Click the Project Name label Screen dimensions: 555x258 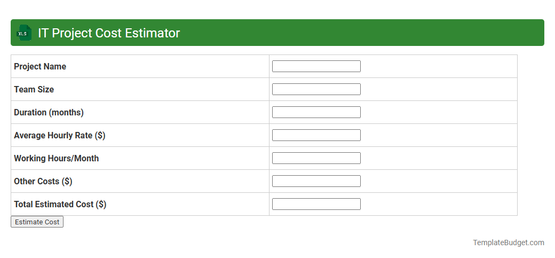point(40,67)
